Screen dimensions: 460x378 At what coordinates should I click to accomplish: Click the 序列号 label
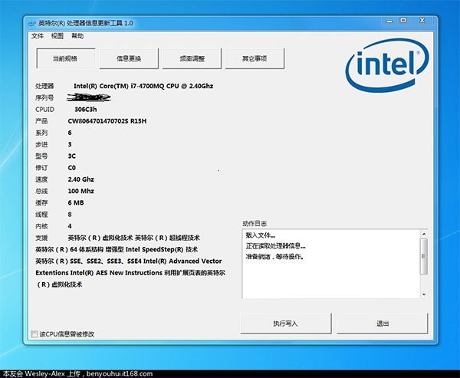pyautogui.click(x=44, y=97)
